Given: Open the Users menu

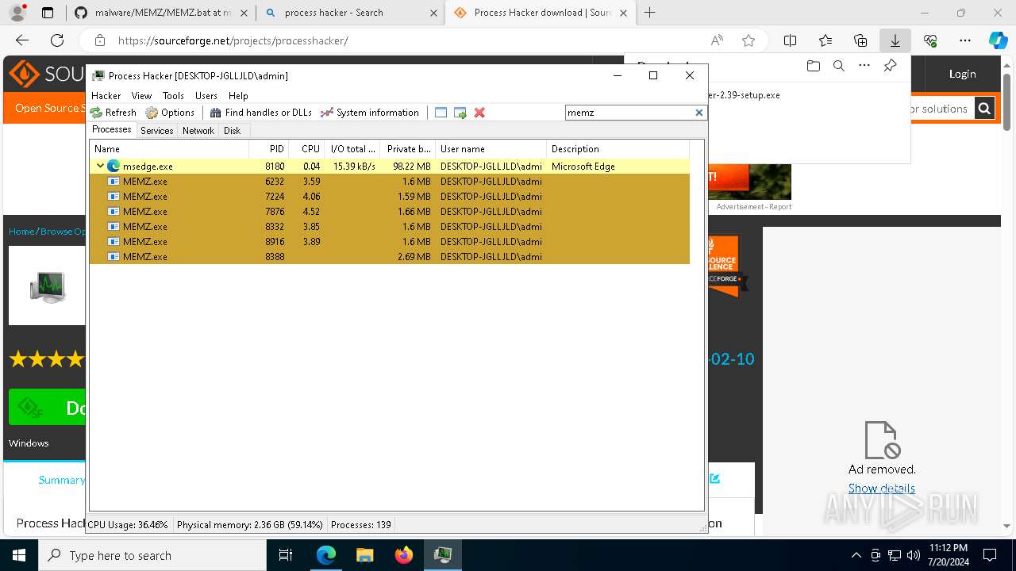Looking at the screenshot, I should [206, 95].
